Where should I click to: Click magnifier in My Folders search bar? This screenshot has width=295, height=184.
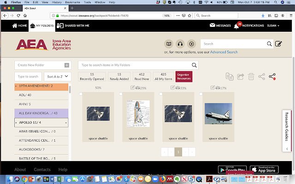194,65
